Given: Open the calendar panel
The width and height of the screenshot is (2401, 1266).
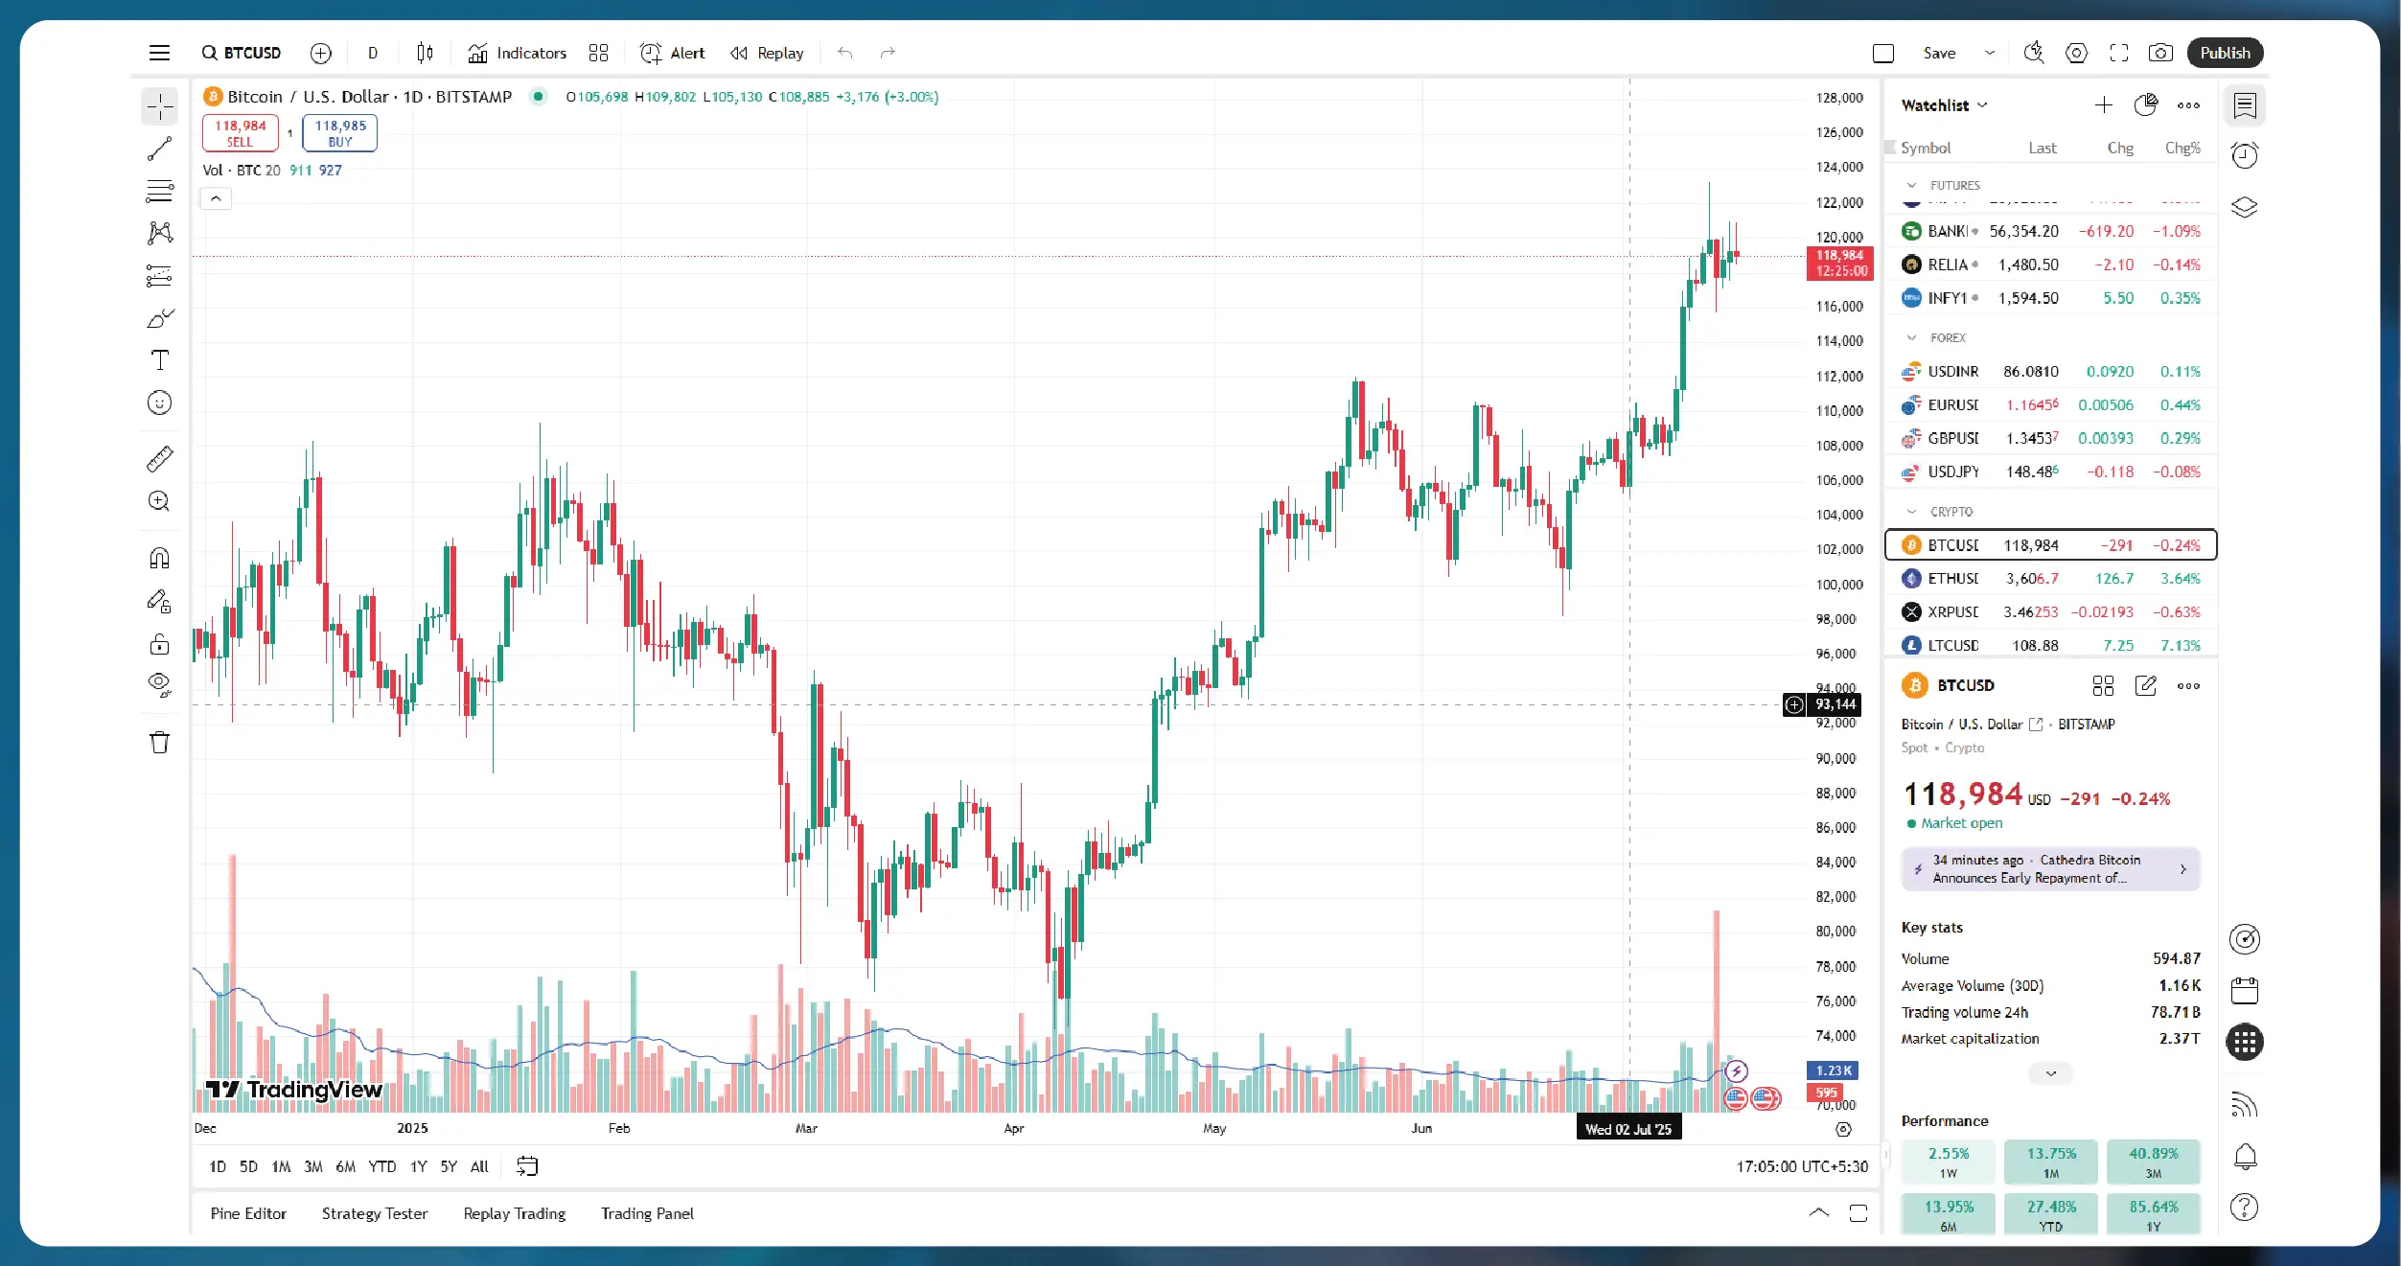Looking at the screenshot, I should coord(2247,990).
